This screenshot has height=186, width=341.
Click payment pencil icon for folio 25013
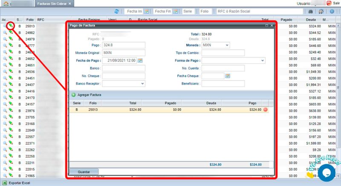pyautogui.click(x=11, y=26)
